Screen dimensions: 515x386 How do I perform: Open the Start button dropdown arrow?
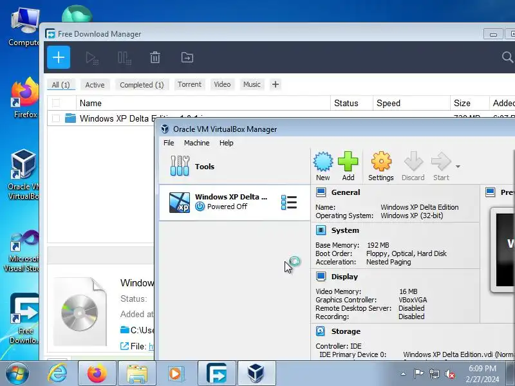click(458, 167)
